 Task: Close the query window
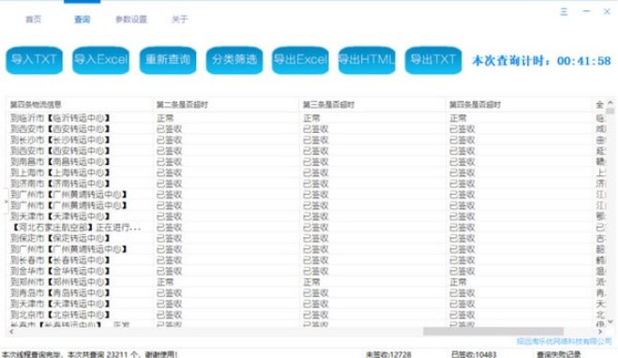(607, 12)
